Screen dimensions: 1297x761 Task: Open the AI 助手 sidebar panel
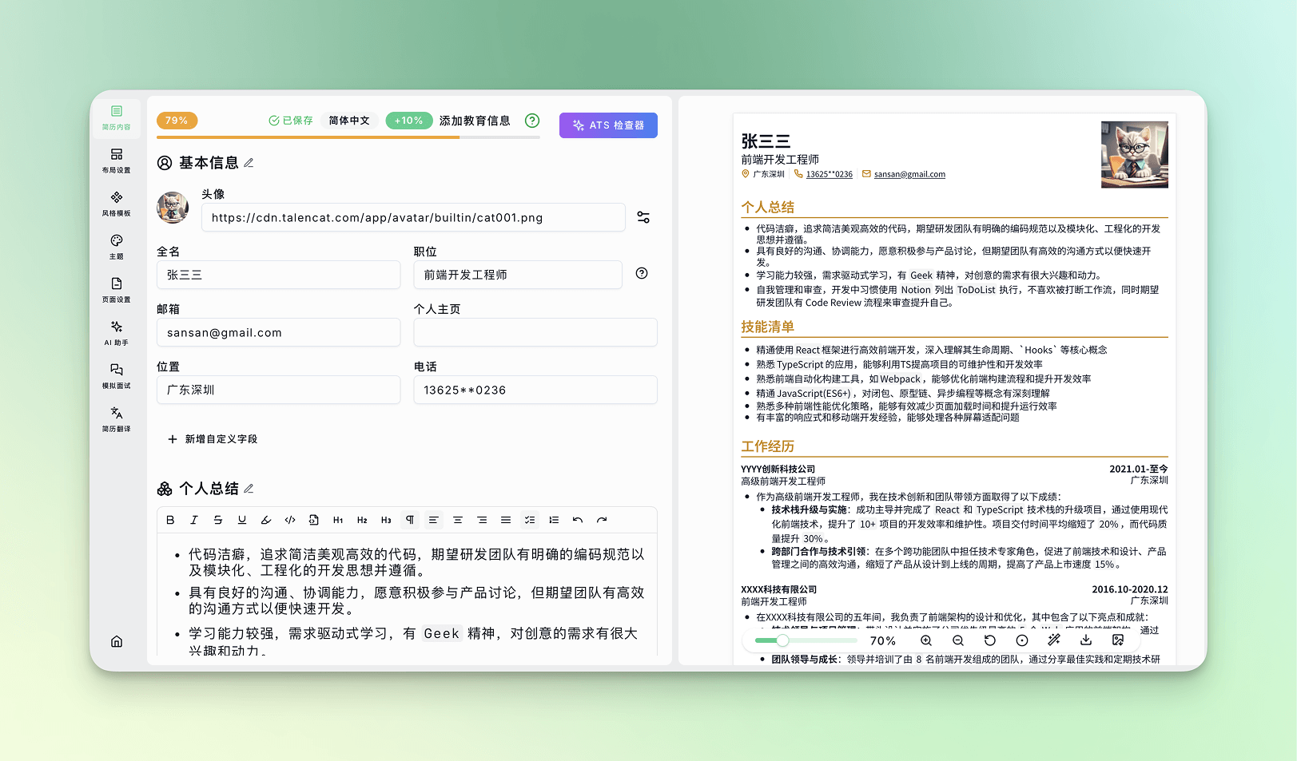[x=116, y=331]
